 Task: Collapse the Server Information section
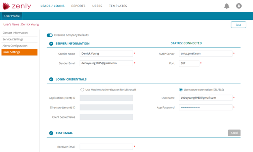(x=51, y=44)
